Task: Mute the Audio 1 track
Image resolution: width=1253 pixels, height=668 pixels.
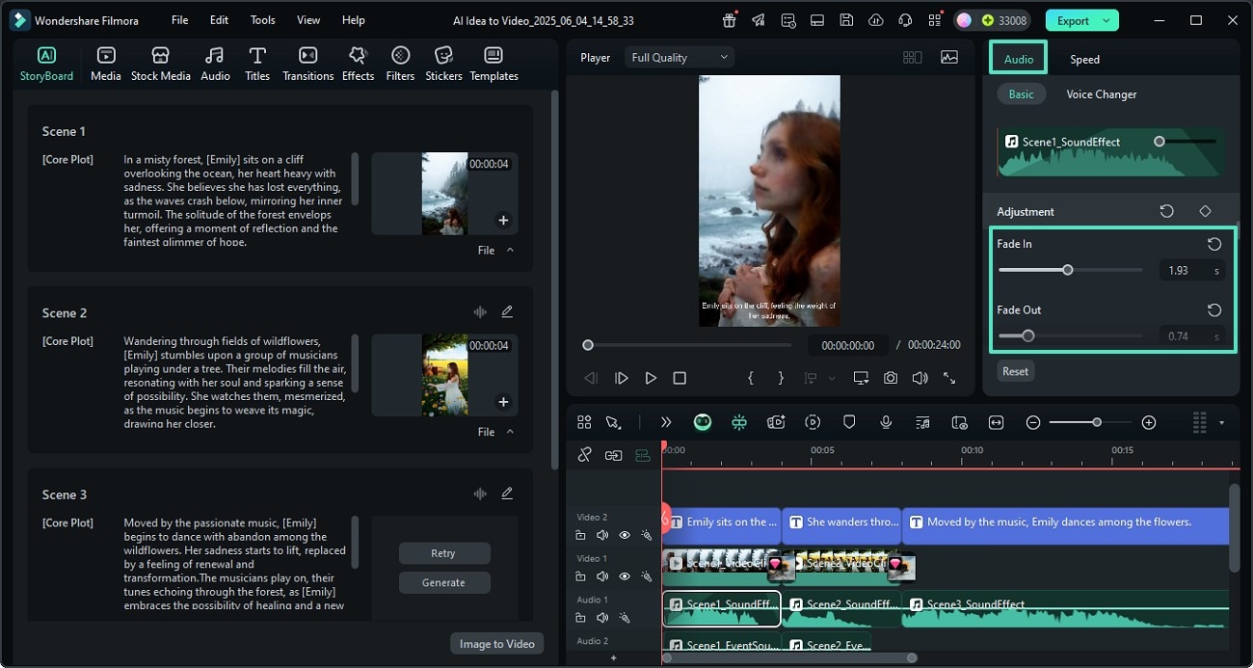Action: (x=602, y=618)
